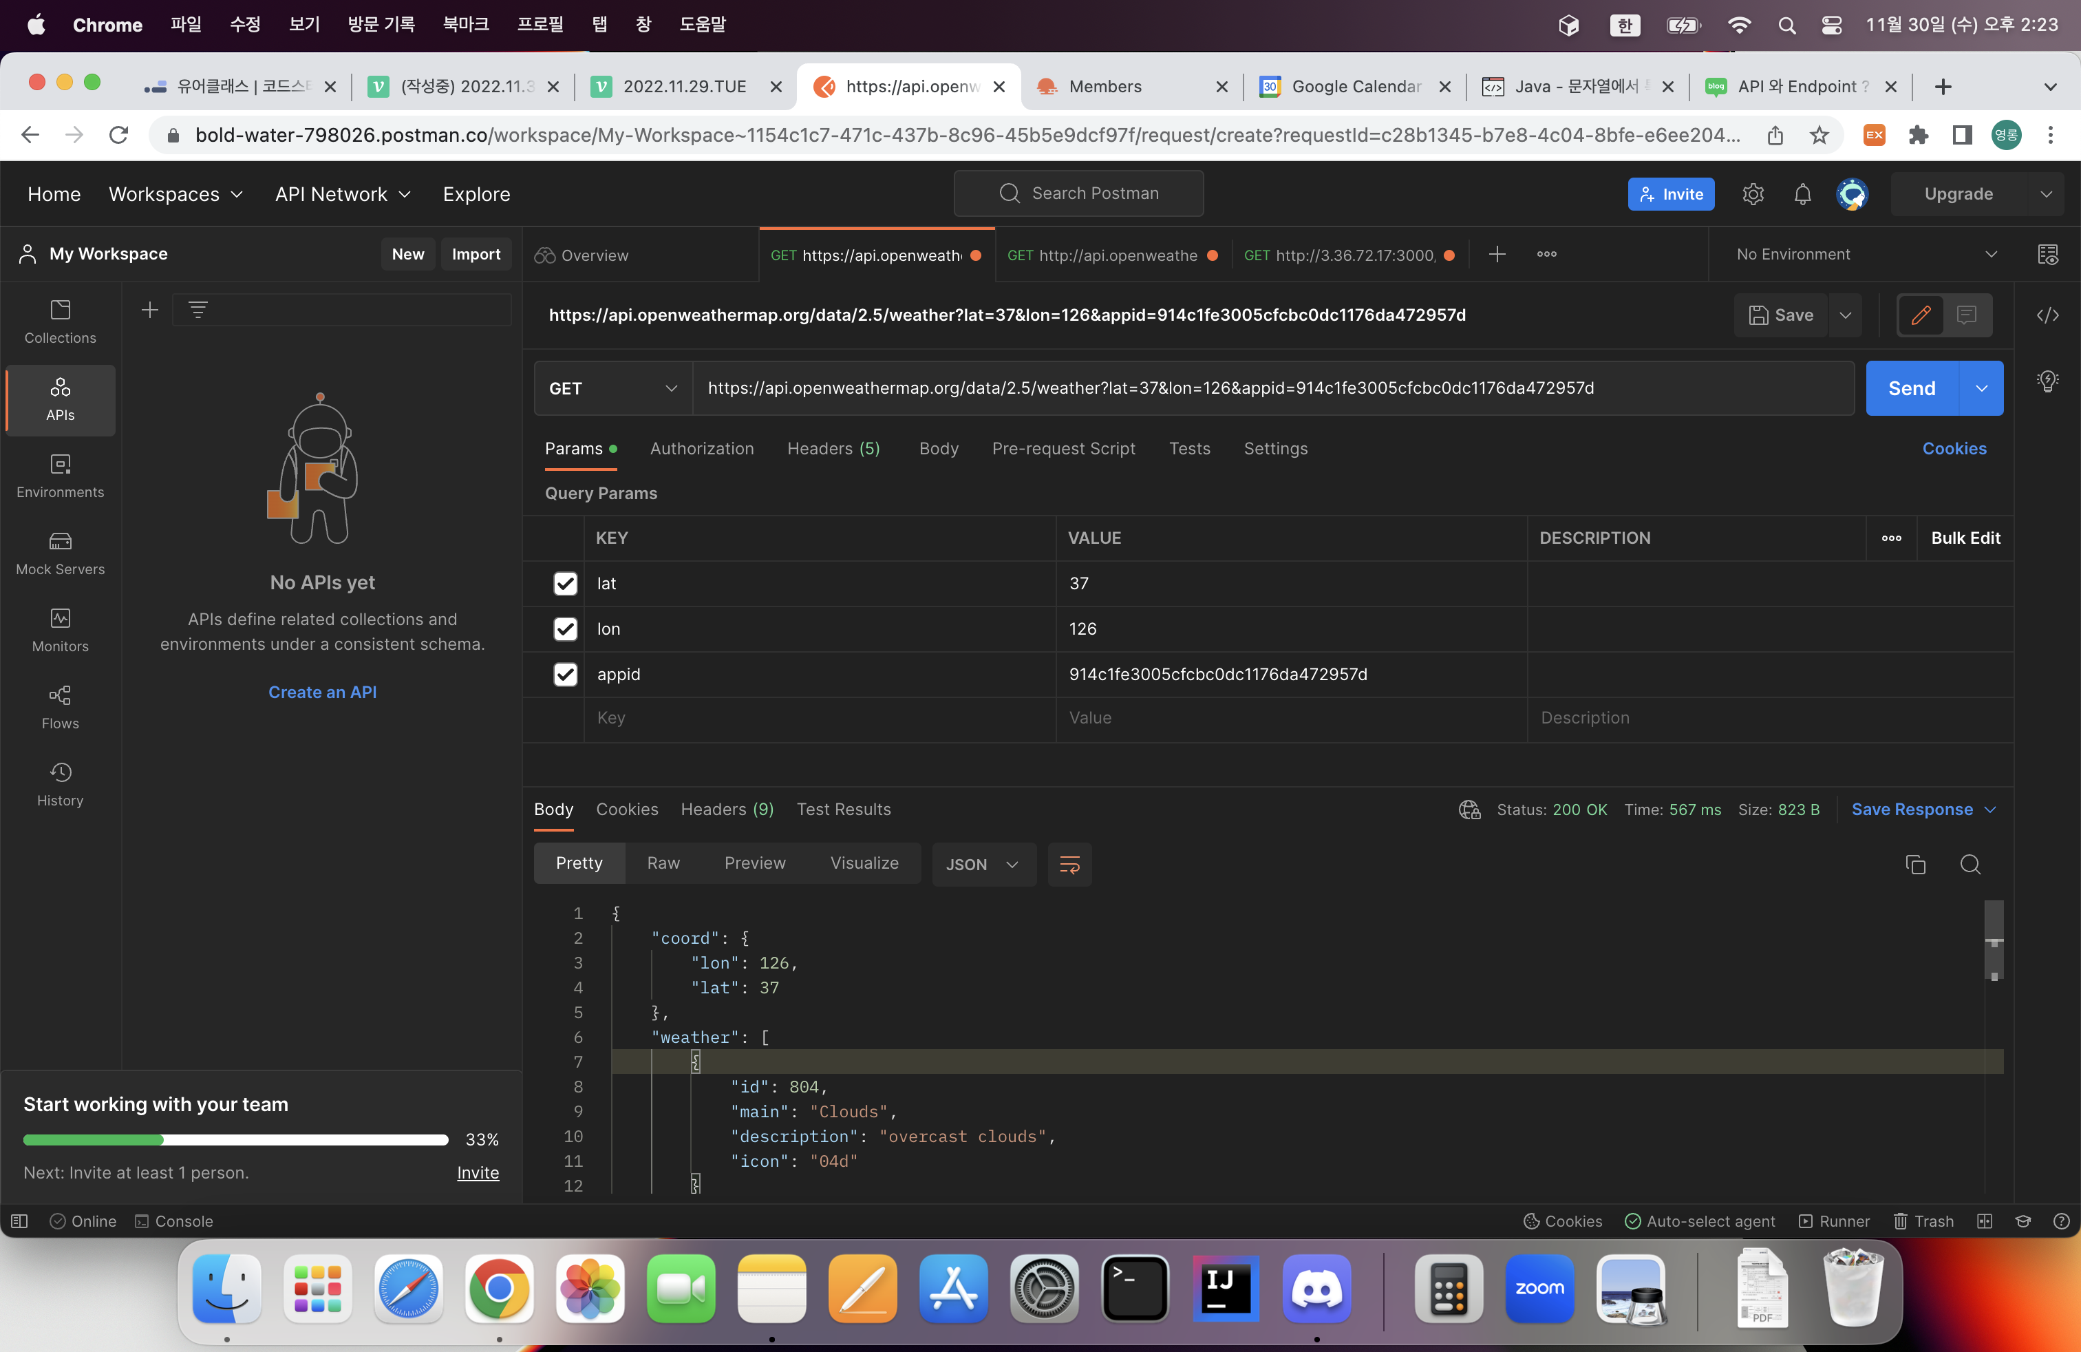
Task: Click the Invite button
Action: coord(1671,194)
